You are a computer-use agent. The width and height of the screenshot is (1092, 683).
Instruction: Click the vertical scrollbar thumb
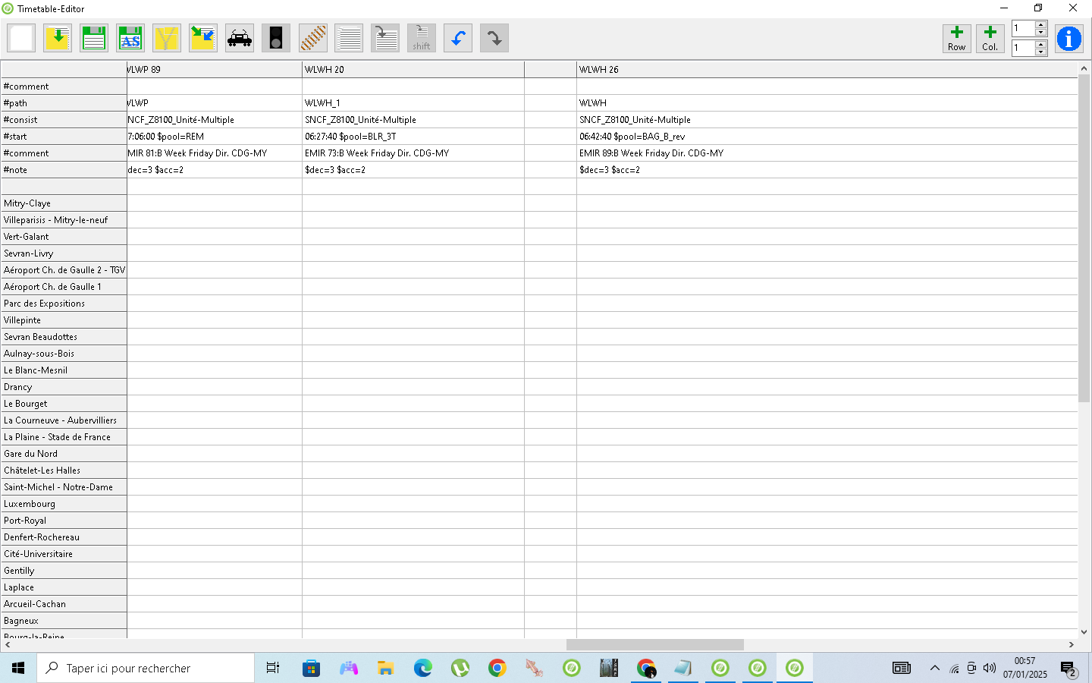point(1084,238)
